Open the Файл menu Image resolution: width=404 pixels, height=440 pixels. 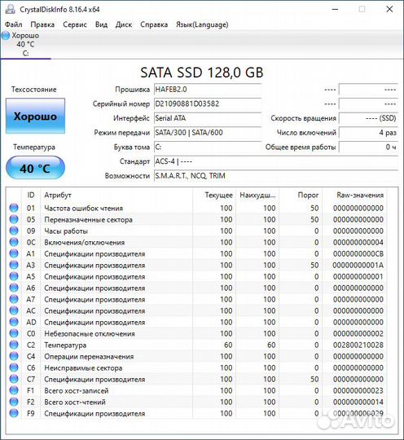[14, 24]
